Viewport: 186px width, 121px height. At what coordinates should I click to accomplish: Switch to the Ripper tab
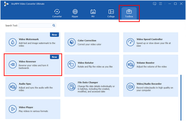point(75,13)
